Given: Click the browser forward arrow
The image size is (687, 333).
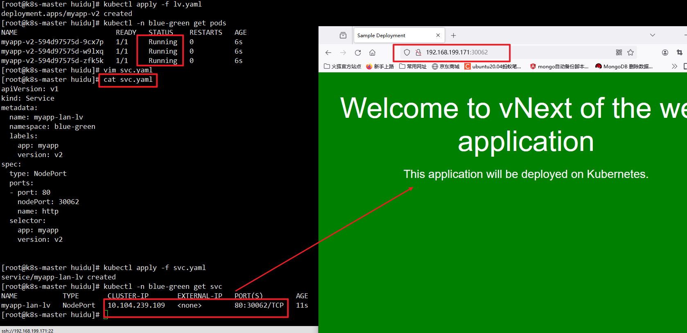Looking at the screenshot, I should (x=343, y=52).
